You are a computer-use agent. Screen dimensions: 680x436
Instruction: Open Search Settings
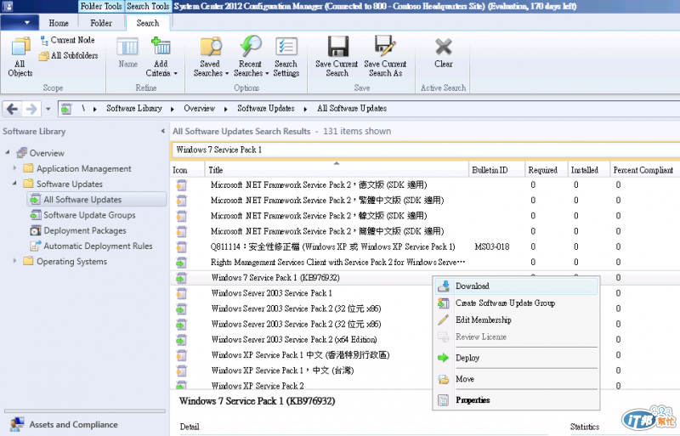286,57
